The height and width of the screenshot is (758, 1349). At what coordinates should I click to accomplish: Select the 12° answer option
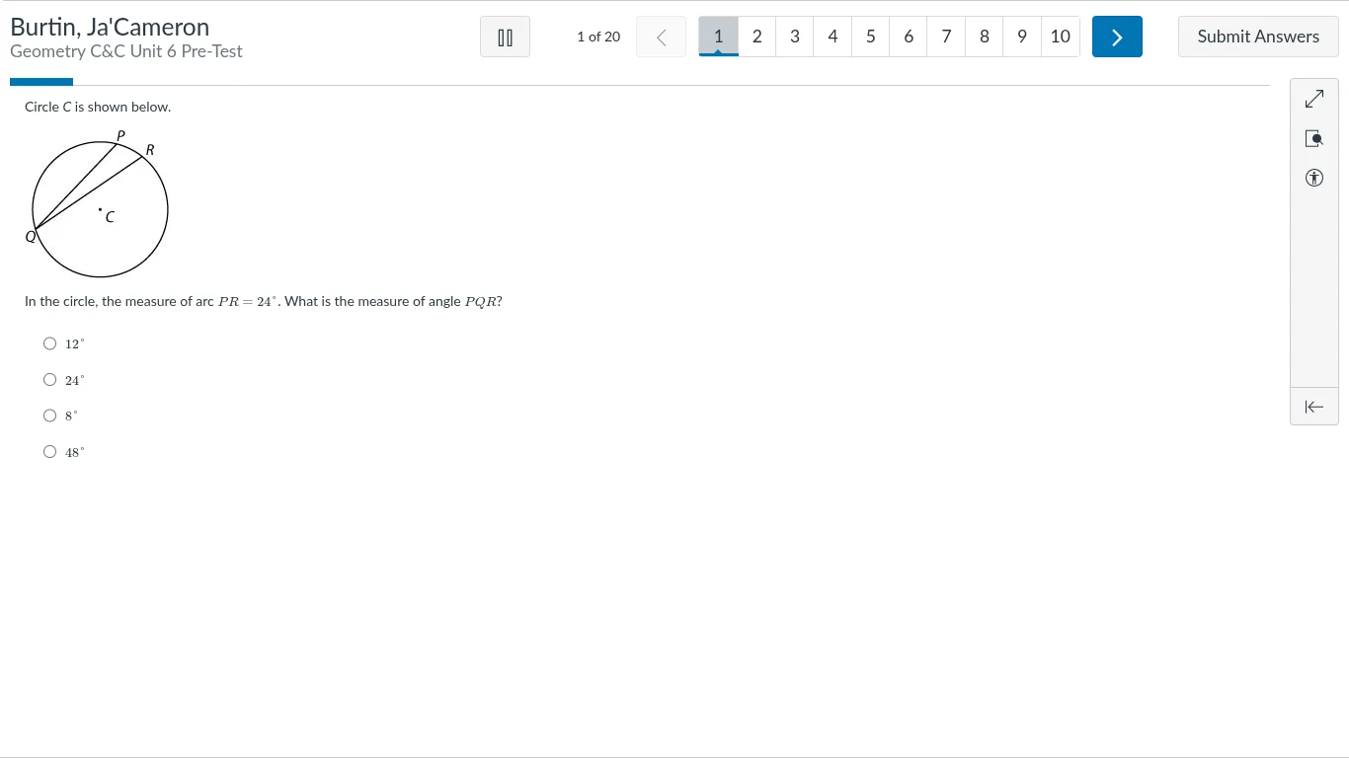(x=50, y=343)
